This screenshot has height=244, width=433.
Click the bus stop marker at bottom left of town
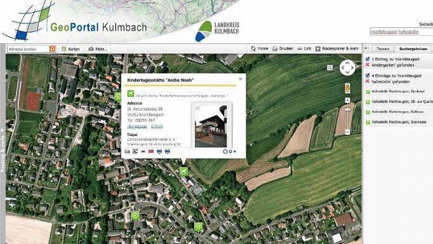coord(135,215)
